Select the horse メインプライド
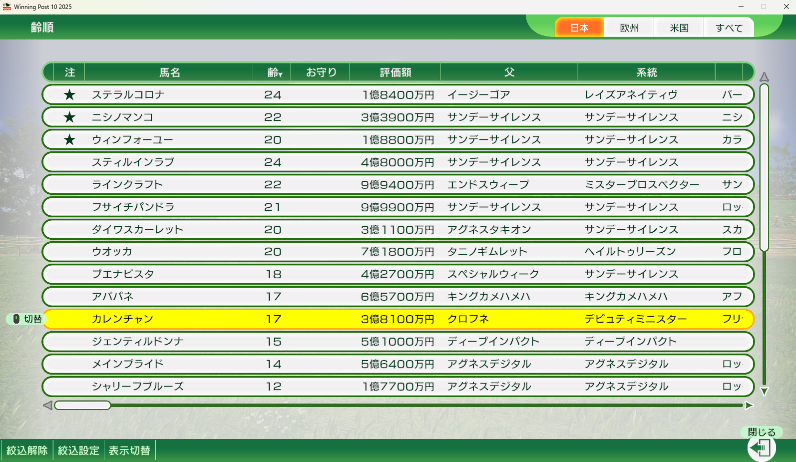Viewport: 796px width, 462px height. (398, 364)
